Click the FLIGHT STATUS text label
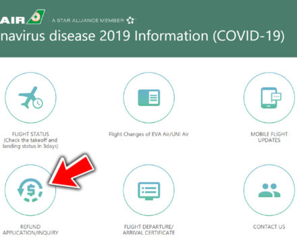Viewport: 297px width, 251px height. tap(30, 134)
